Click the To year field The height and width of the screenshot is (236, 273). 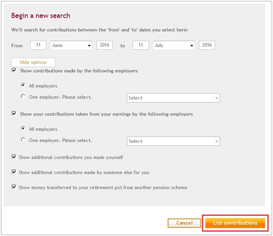pyautogui.click(x=207, y=45)
